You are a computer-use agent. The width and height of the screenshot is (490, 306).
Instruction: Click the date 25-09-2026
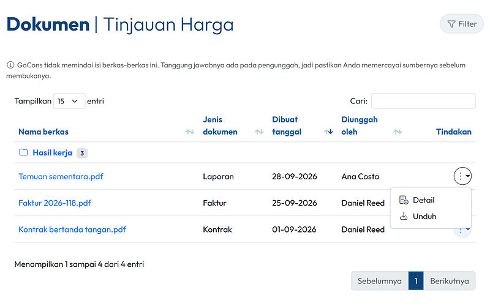pyautogui.click(x=295, y=203)
